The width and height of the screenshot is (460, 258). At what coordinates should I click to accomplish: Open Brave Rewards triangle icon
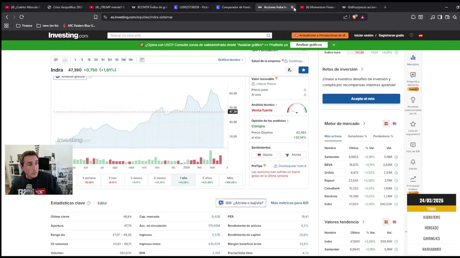click(362, 17)
